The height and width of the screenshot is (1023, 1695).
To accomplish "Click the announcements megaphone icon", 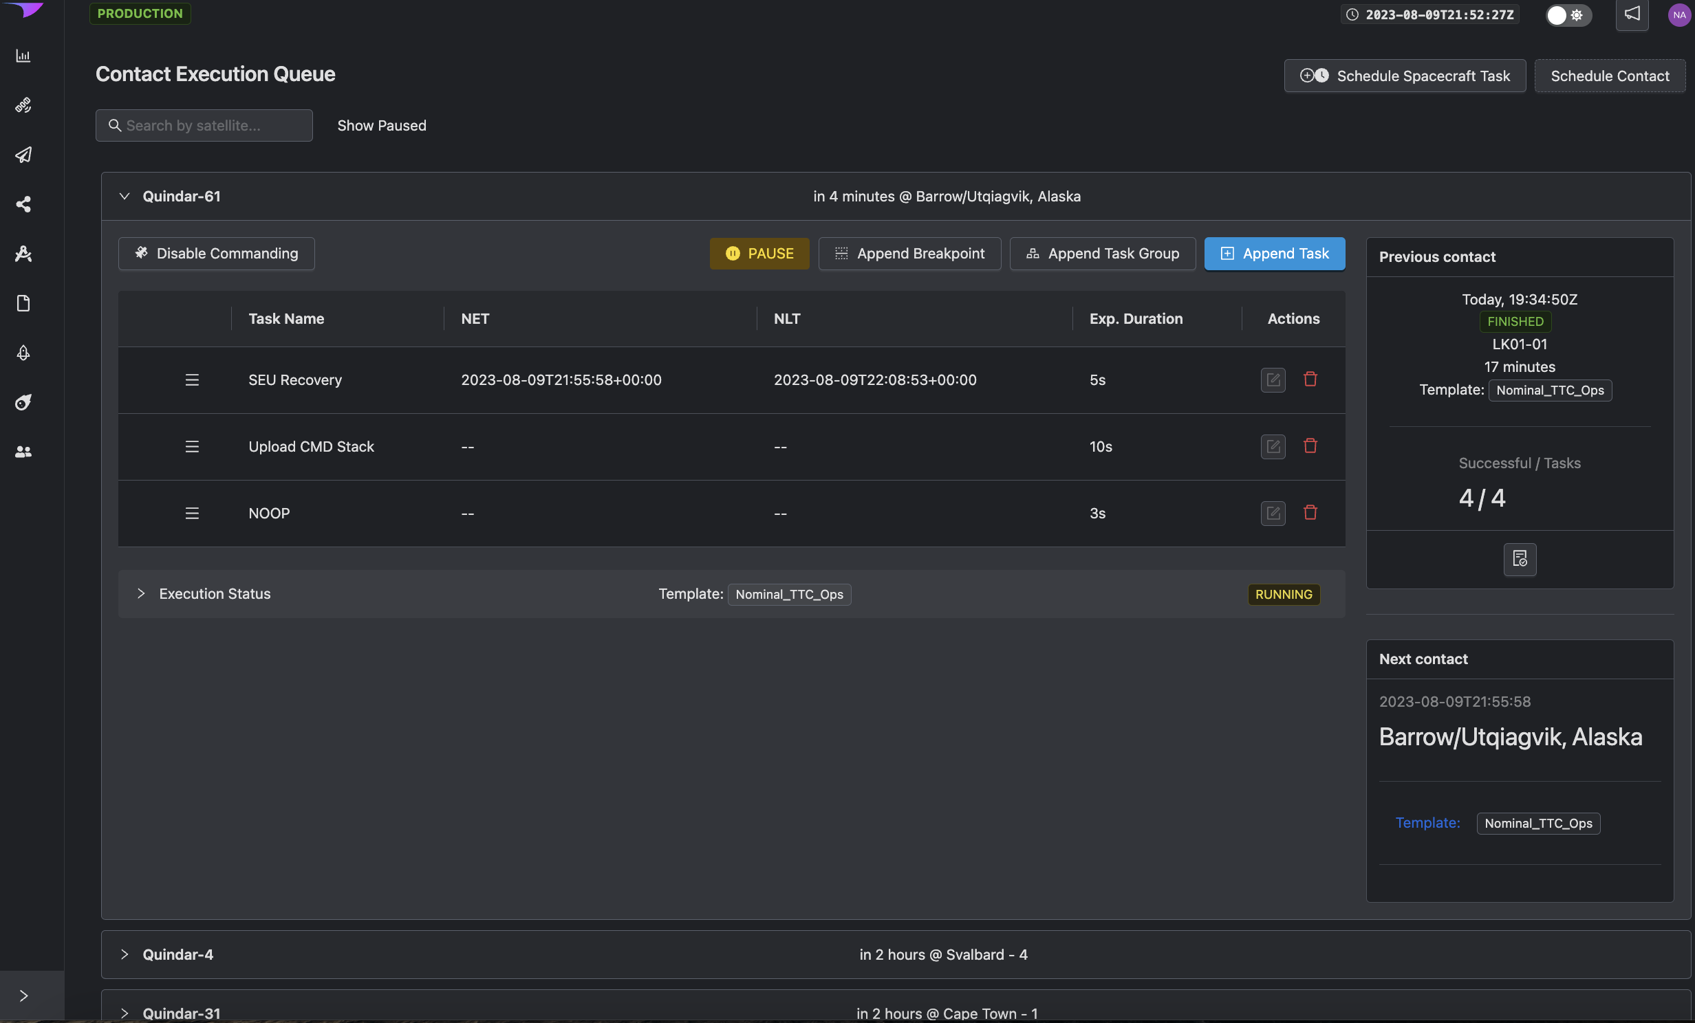I will click(1632, 14).
